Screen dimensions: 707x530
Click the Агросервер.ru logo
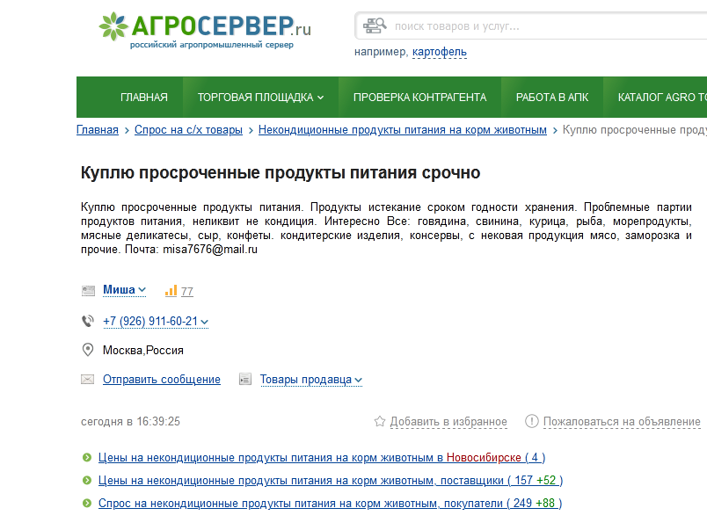coord(205,30)
